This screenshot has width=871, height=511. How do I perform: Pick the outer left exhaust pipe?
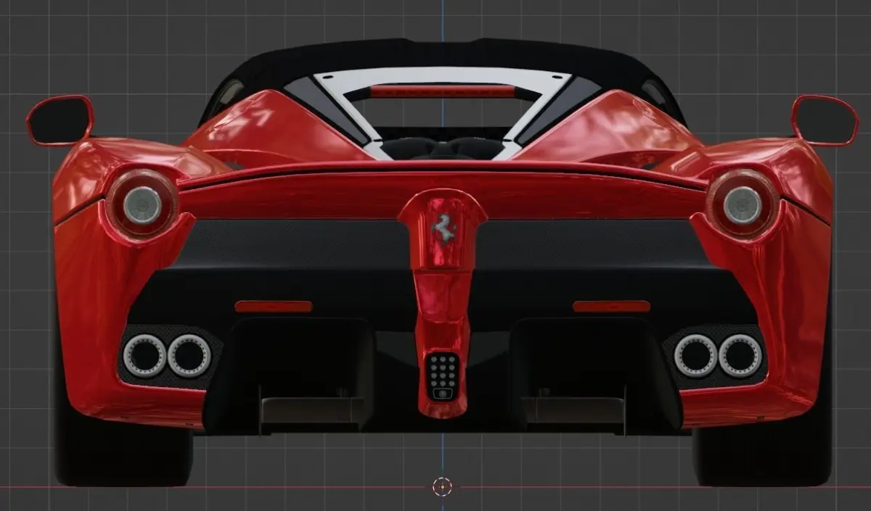coord(145,356)
